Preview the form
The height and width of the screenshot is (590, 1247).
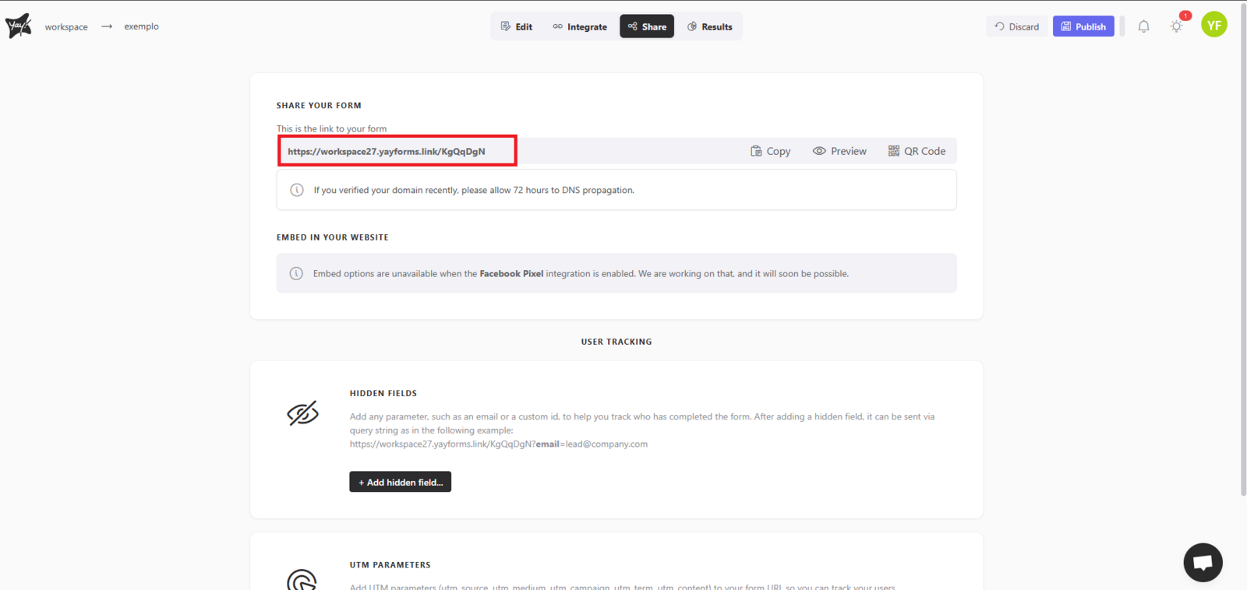(839, 151)
